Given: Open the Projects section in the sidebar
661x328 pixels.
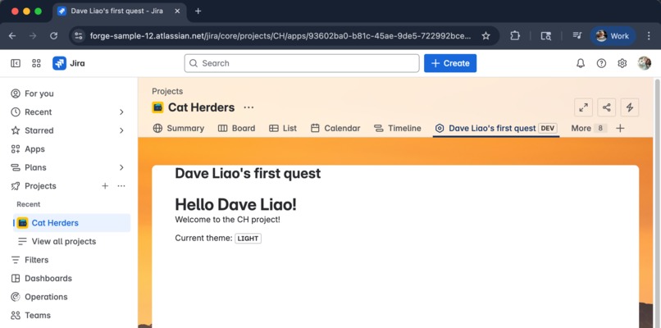Looking at the screenshot, I should (x=40, y=186).
